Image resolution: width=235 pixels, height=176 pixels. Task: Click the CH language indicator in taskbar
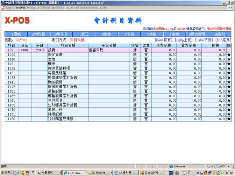pos(171,173)
